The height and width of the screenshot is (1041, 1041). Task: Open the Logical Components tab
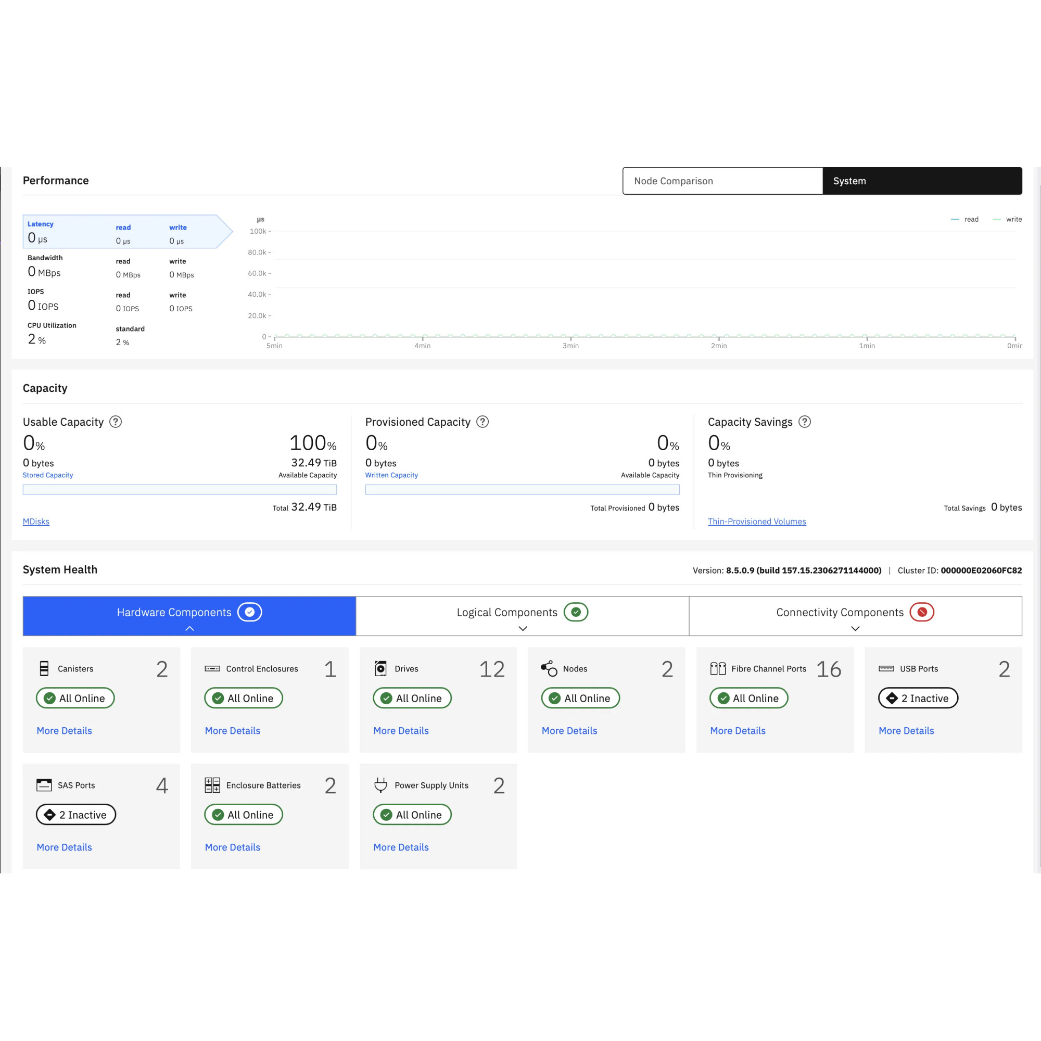[506, 612]
